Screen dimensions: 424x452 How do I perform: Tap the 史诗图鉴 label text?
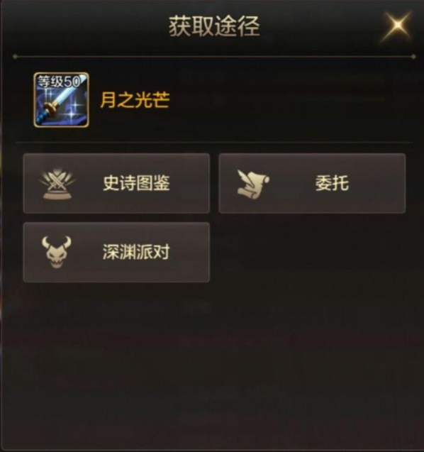pos(137,183)
